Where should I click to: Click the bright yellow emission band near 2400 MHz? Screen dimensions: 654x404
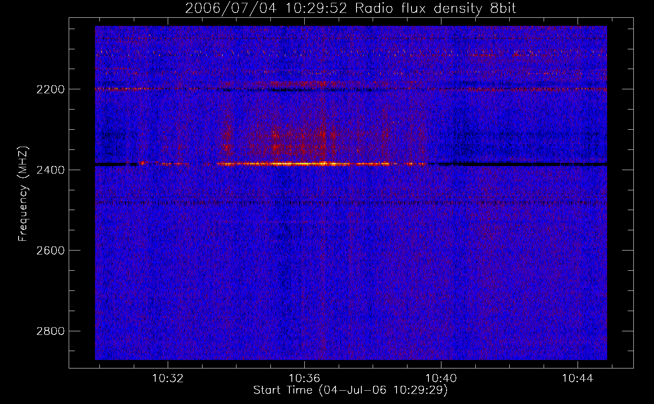coord(303,164)
